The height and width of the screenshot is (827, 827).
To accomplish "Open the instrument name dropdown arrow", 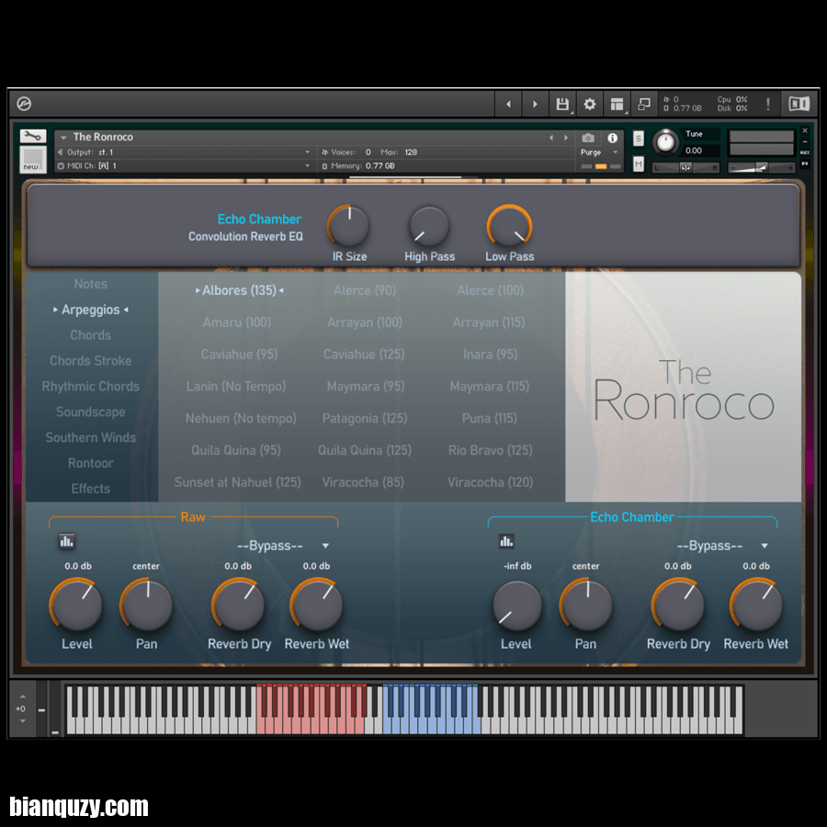I will 63,138.
